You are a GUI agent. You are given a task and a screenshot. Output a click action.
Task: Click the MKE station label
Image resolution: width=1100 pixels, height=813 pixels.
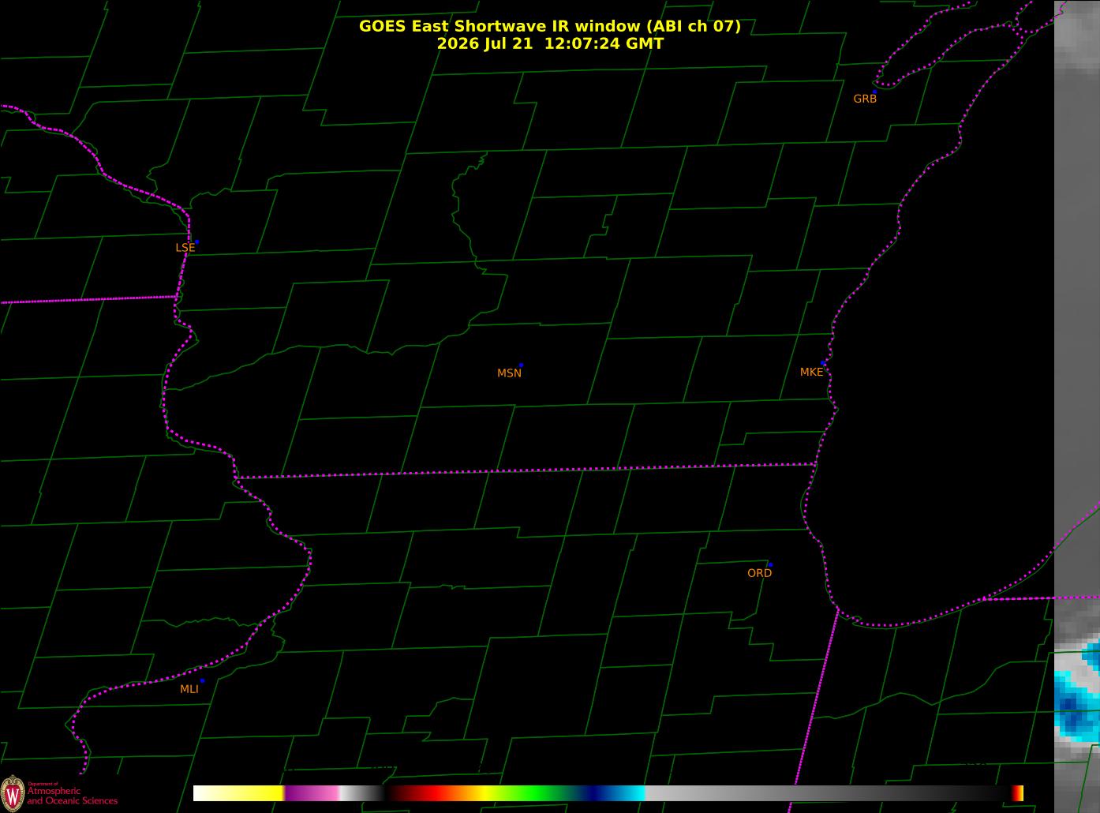(x=811, y=372)
